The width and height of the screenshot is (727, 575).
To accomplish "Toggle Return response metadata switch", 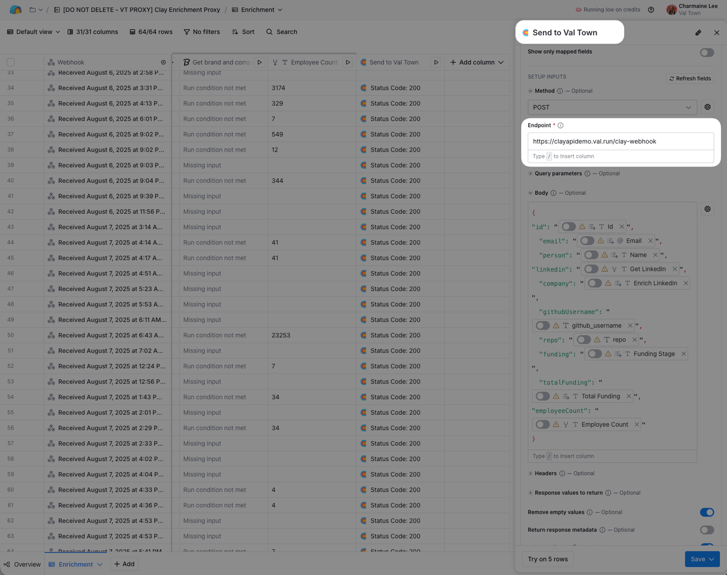I will [x=707, y=530].
